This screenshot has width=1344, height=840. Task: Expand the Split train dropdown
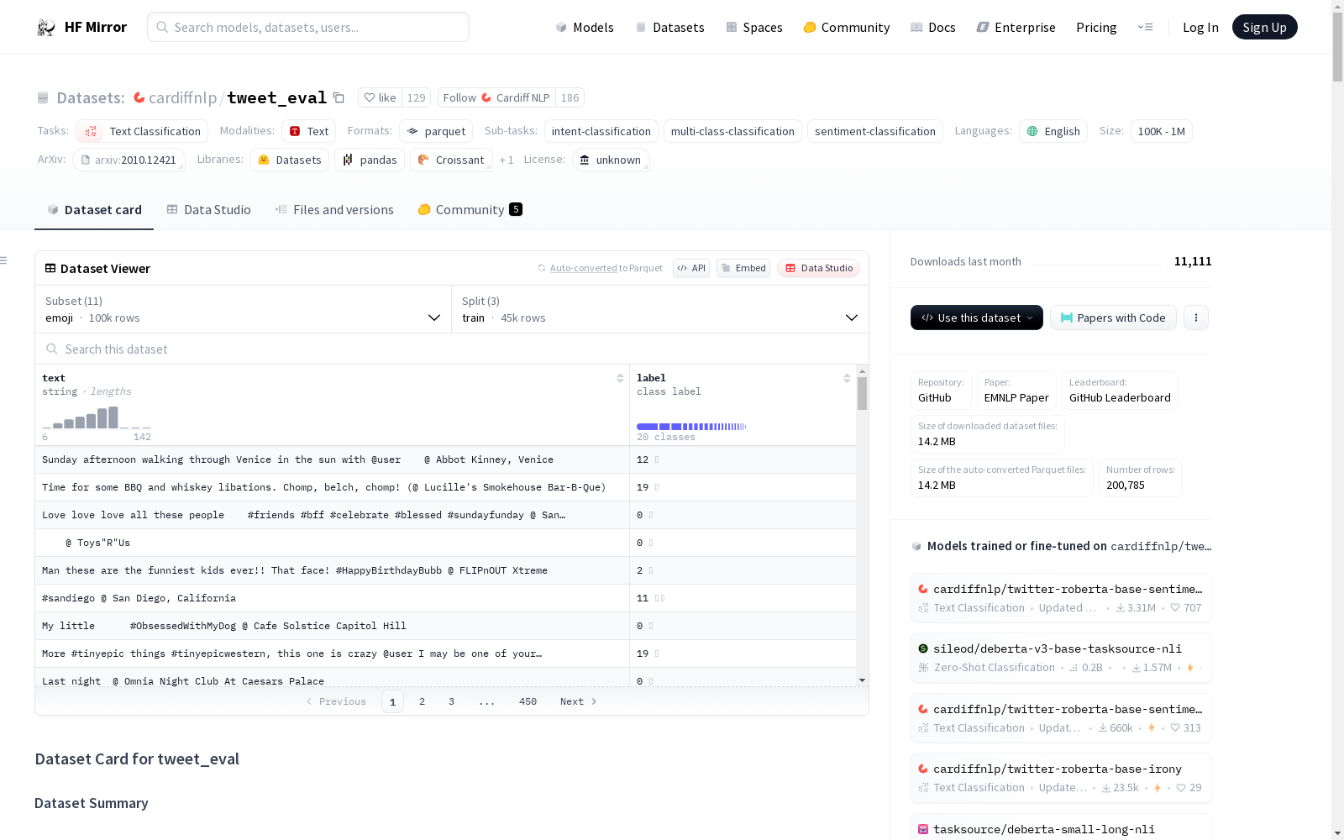(x=659, y=309)
